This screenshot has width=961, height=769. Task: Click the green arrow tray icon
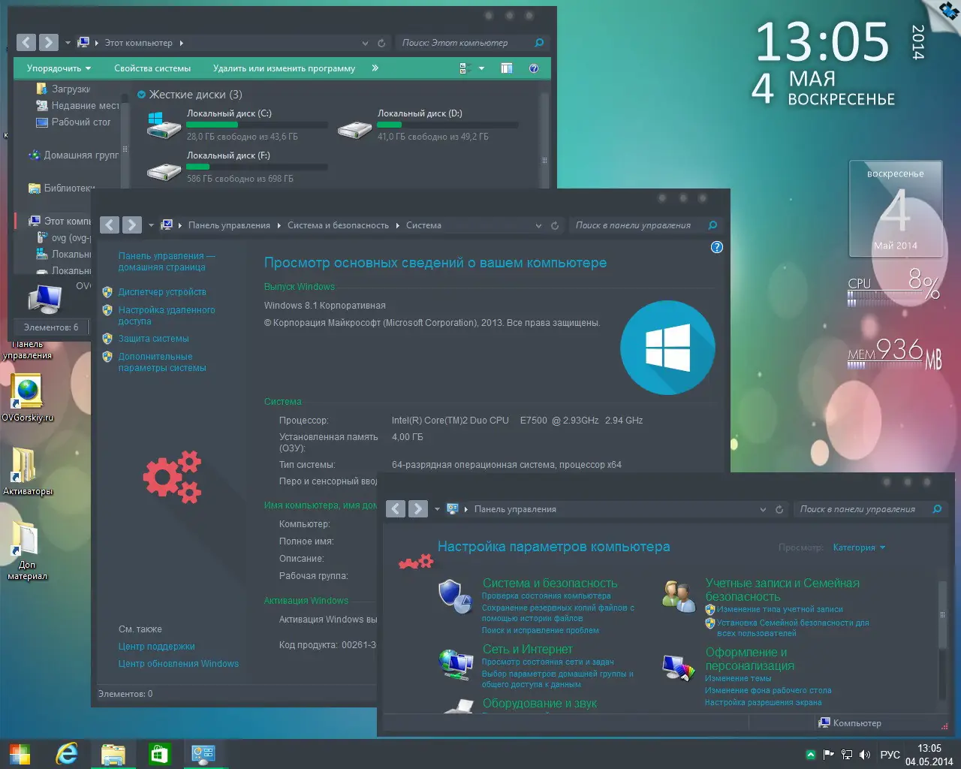point(811,755)
